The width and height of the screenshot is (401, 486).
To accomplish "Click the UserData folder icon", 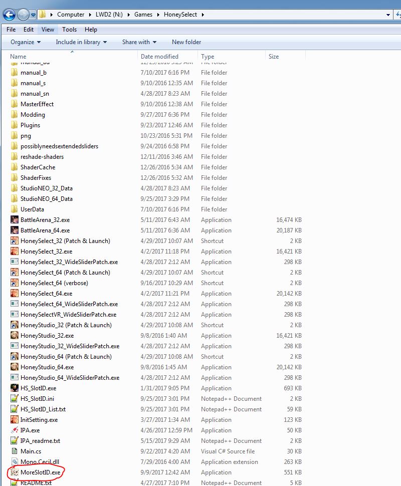I will point(14,209).
